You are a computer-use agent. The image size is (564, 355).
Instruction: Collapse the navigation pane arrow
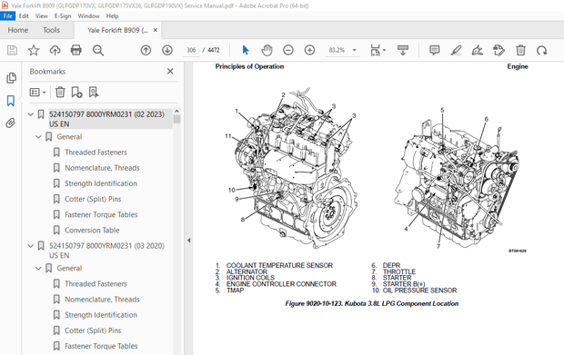[x=189, y=241]
